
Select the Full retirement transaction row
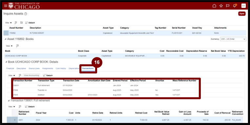coord(125,85)
